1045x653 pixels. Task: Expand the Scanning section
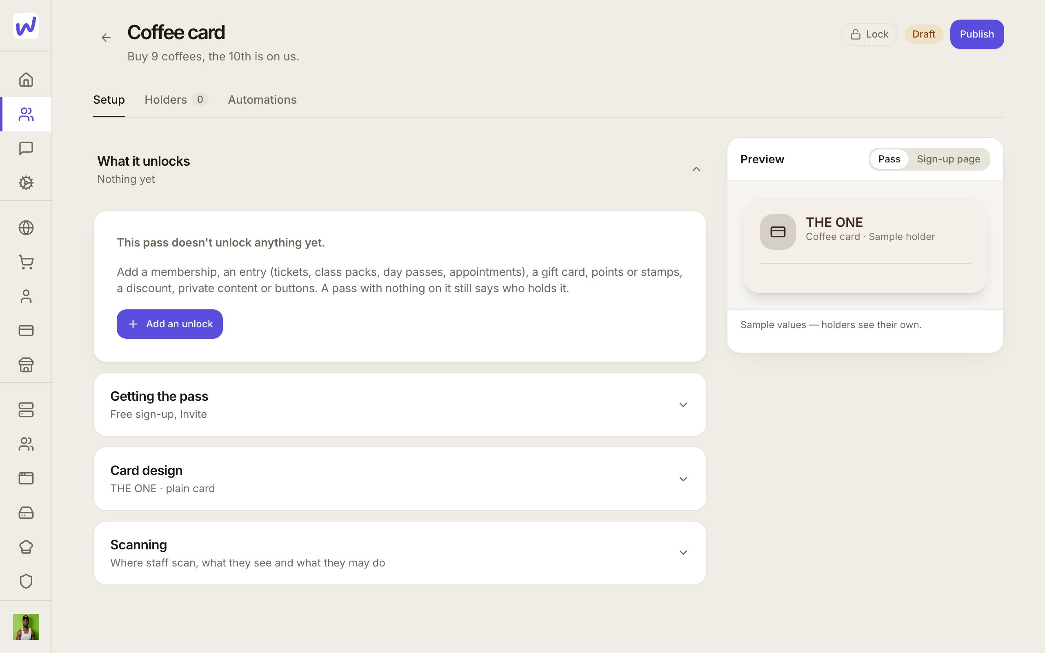point(400,553)
